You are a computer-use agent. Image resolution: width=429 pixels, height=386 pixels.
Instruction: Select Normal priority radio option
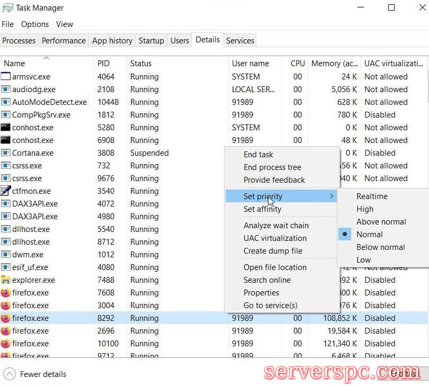point(369,235)
